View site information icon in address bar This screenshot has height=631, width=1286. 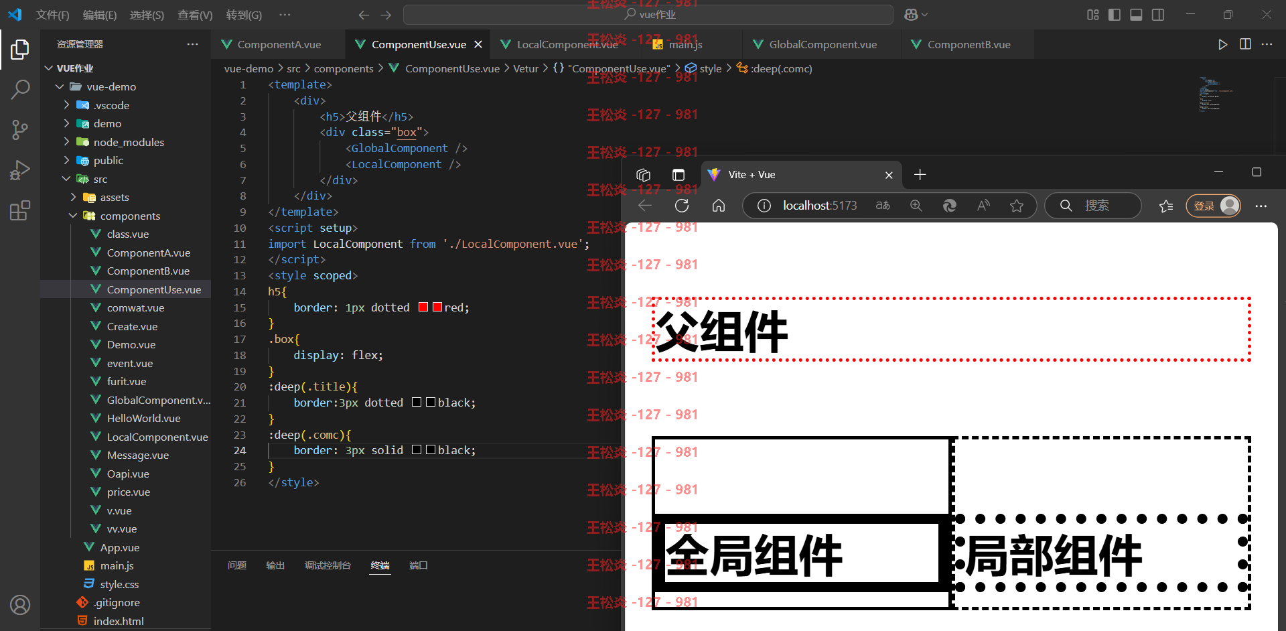click(x=764, y=206)
